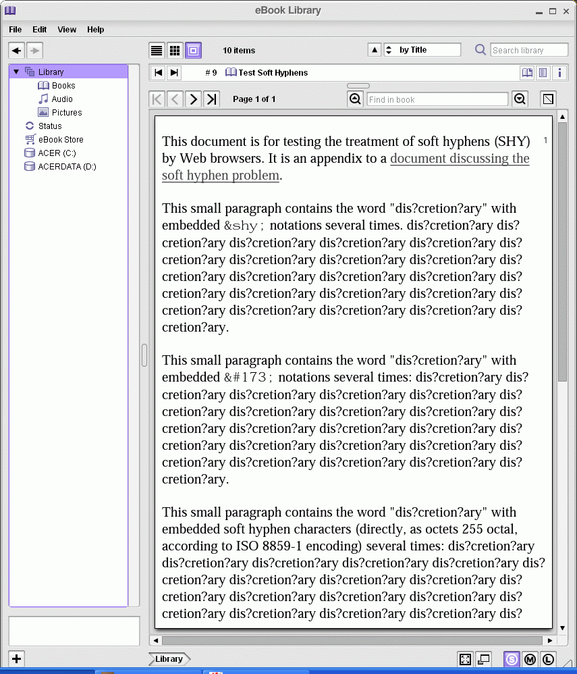Select small text size S
This screenshot has height=674, width=577.
[x=512, y=659]
